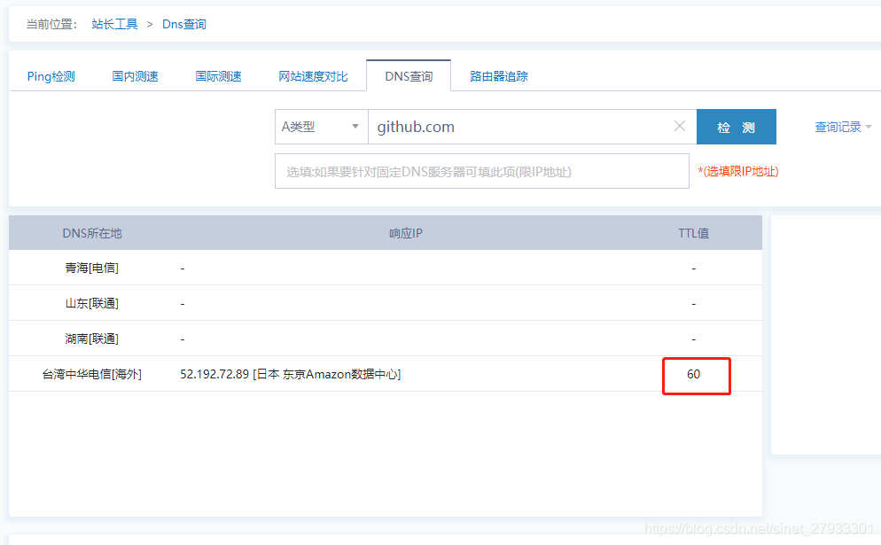
Task: Select the 青海[电信] row label
Action: tap(91, 268)
